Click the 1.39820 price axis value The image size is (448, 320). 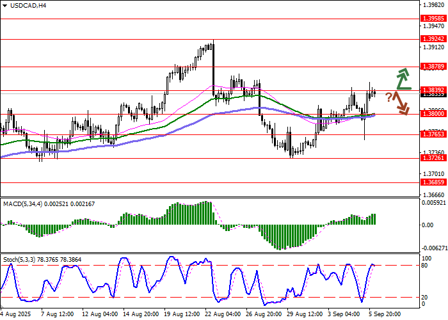tap(434, 5)
